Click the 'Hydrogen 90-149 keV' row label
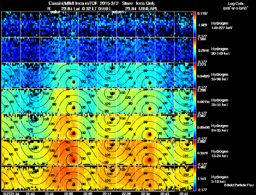This screenshot has width=256, height=195. 220,51
